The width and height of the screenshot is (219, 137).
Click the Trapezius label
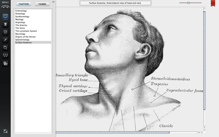(x=159, y=84)
